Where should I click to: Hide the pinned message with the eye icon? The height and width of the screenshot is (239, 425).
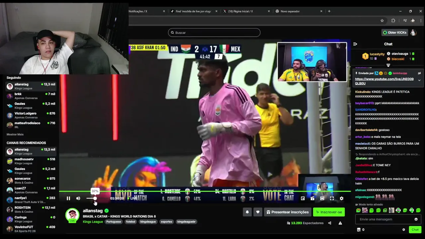coord(419,73)
